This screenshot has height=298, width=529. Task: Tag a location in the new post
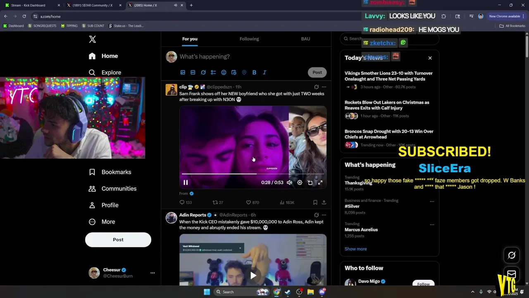click(244, 72)
